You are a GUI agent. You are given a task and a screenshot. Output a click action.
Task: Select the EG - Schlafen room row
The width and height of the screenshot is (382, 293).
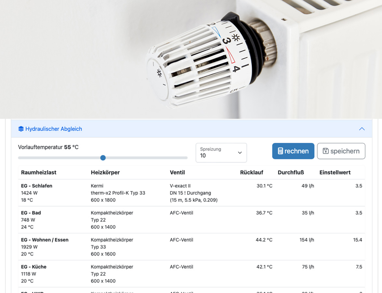pyautogui.click(x=37, y=186)
